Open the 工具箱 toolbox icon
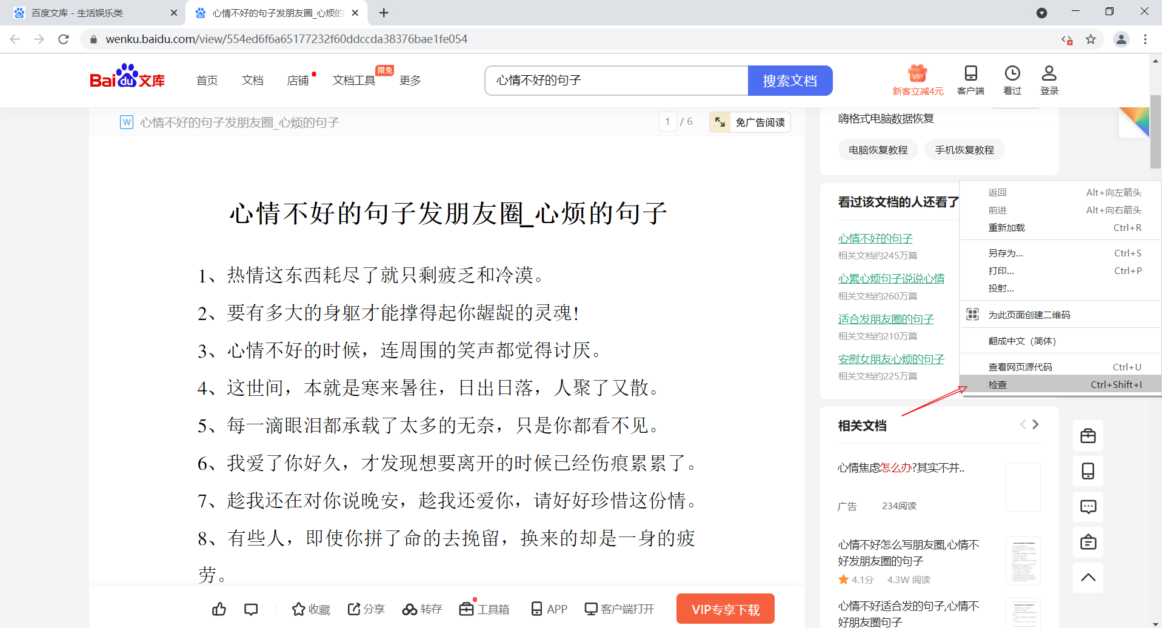This screenshot has width=1162, height=628. pos(484,609)
